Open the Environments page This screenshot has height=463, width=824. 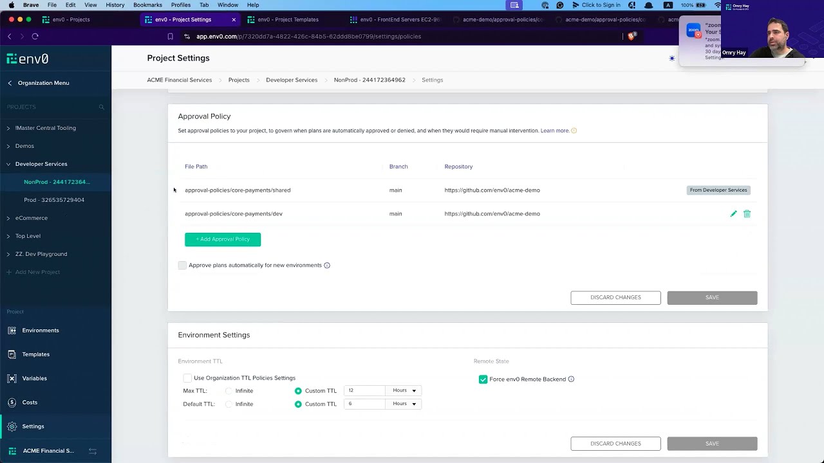point(40,331)
